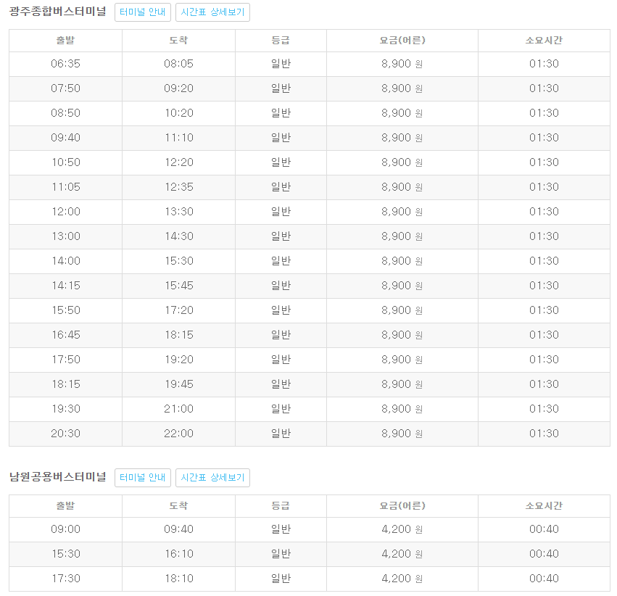This screenshot has width=617, height=596.
Task: Click 출발 column header in Namwon table
Action: [66, 506]
